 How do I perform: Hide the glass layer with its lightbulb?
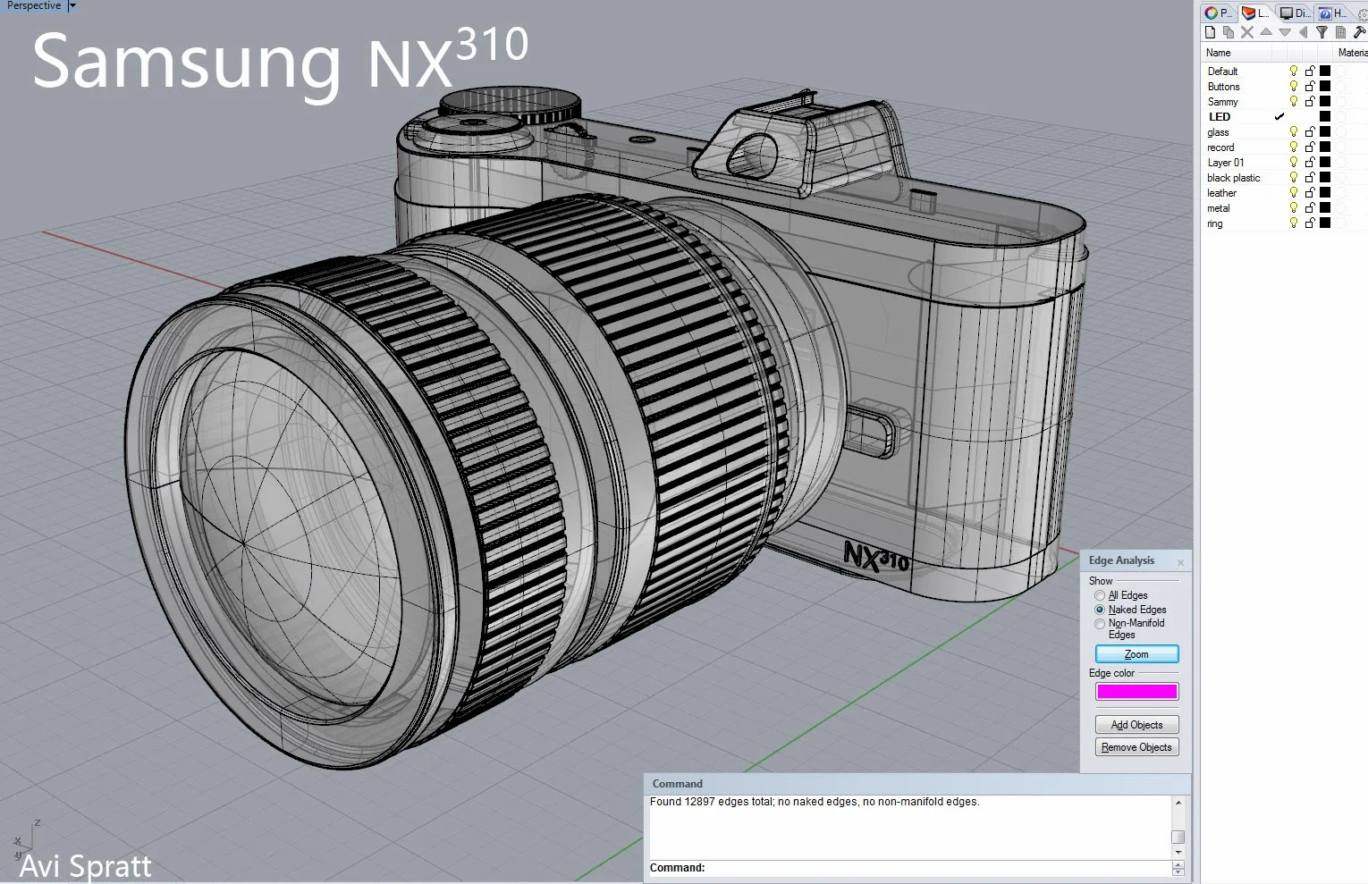(1293, 131)
